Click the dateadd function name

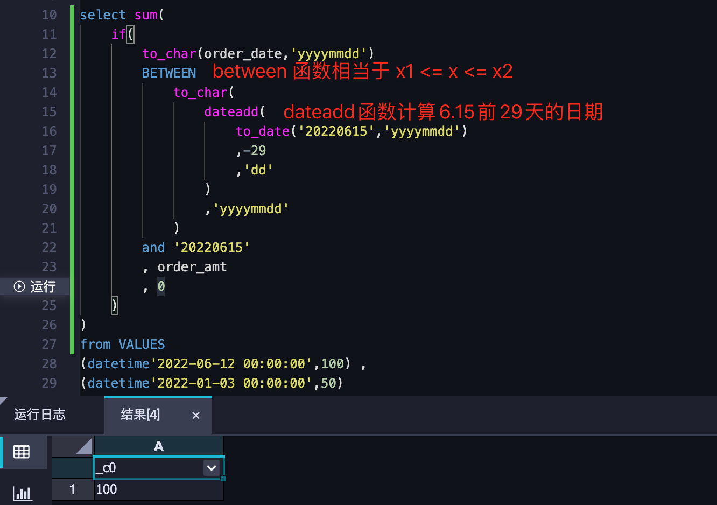coord(231,112)
